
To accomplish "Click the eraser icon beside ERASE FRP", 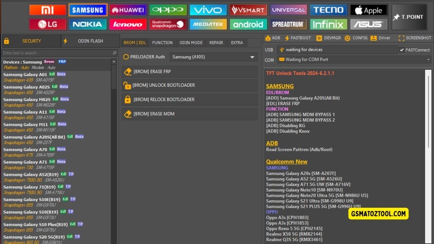I will click(x=128, y=72).
